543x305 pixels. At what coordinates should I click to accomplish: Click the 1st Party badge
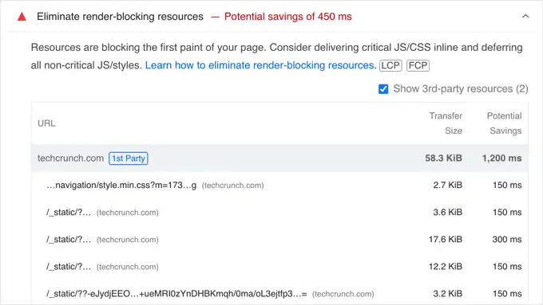tap(129, 158)
